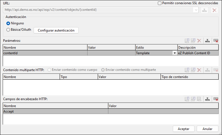Click append header icon in Campos de encabezado toolbar
Screen dimensions: 222x135
click(x=187, y=99)
